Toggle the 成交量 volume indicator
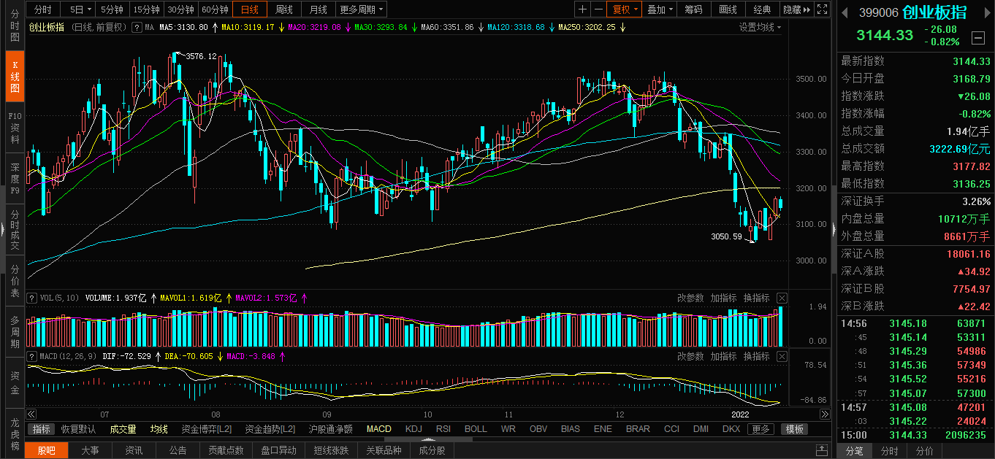 pyautogui.click(x=123, y=429)
